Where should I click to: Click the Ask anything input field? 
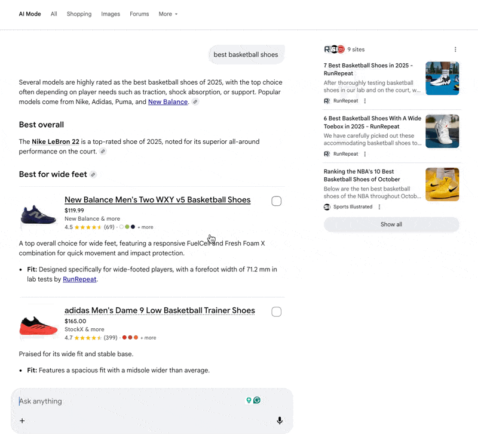coord(131,401)
